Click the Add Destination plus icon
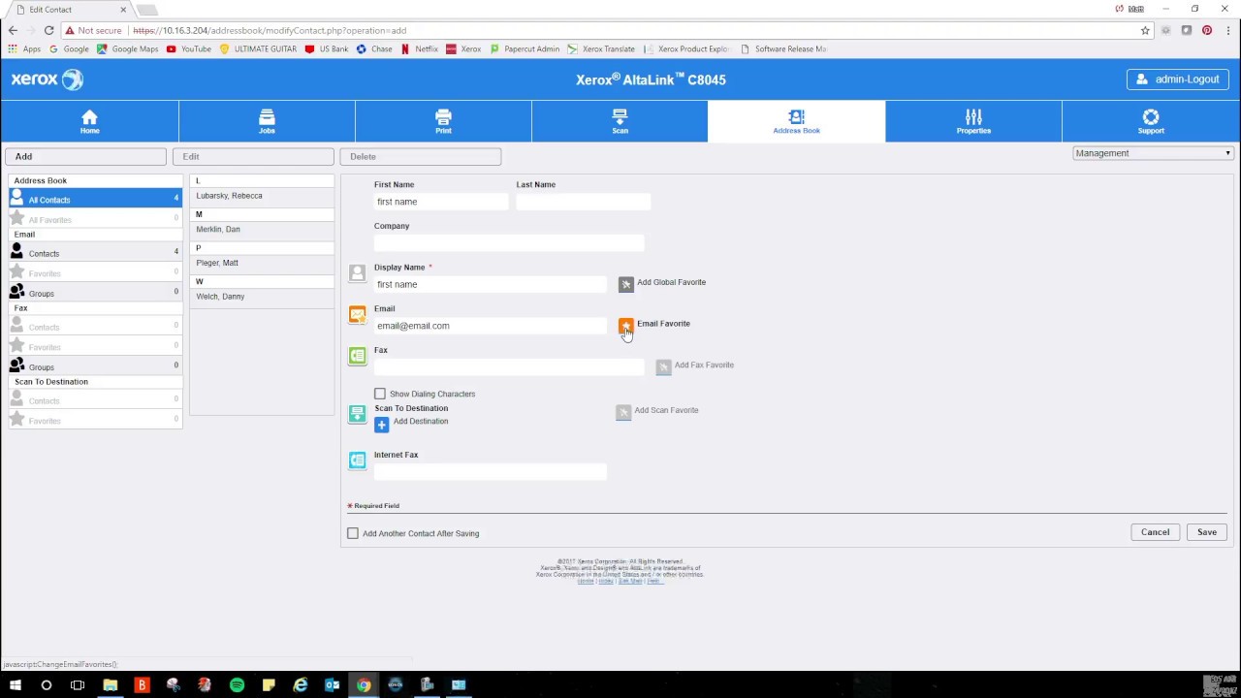1241x698 pixels. [381, 425]
